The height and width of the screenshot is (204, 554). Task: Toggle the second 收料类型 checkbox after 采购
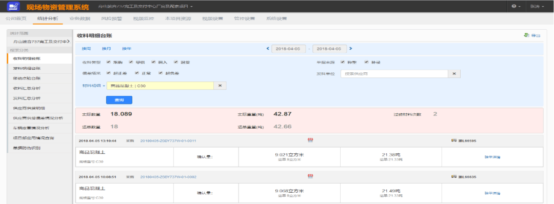131,62
